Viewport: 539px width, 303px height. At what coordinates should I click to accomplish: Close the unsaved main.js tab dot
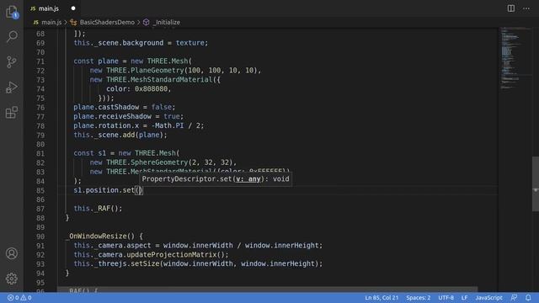(73, 8)
